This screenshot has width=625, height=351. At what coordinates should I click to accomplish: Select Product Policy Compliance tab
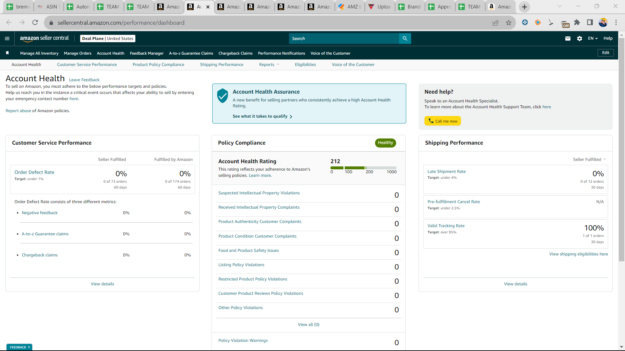point(159,64)
